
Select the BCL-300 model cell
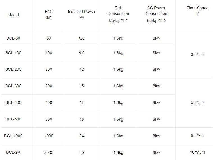(x=13, y=86)
